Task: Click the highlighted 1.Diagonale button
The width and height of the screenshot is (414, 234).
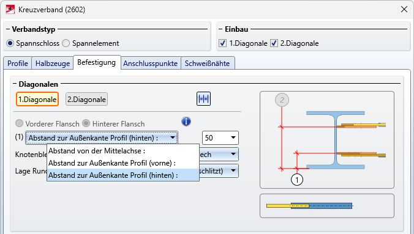Action: [x=37, y=100]
